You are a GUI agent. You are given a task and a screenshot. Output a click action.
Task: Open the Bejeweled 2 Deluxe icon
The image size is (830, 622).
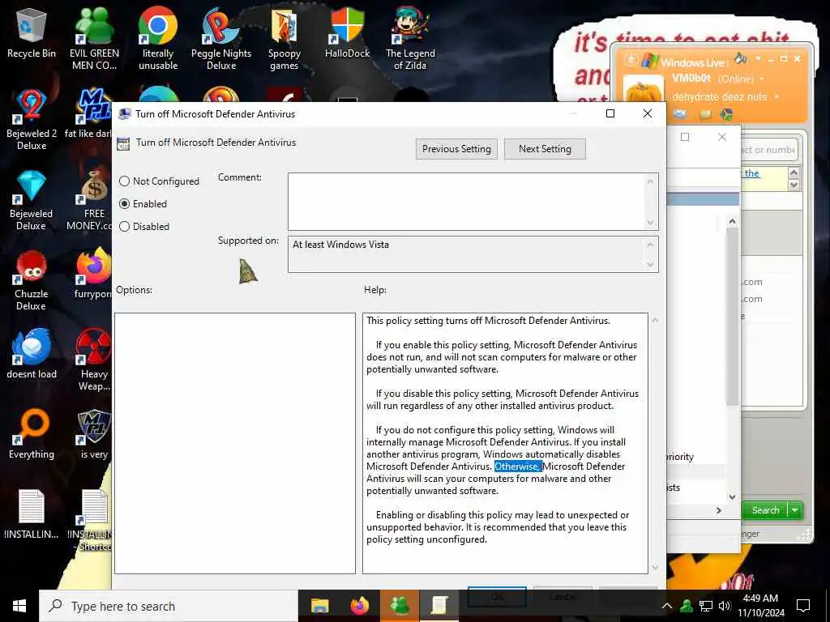click(32, 120)
